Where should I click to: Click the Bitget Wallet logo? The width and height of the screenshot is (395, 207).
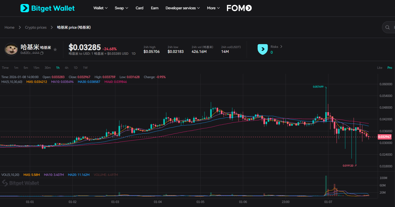pyautogui.click(x=47, y=8)
